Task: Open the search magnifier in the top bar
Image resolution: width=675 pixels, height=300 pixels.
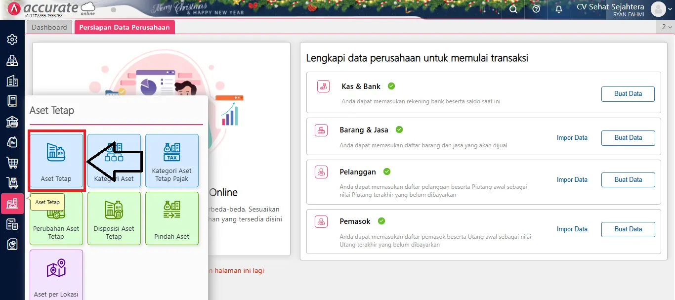Action: 513,9
